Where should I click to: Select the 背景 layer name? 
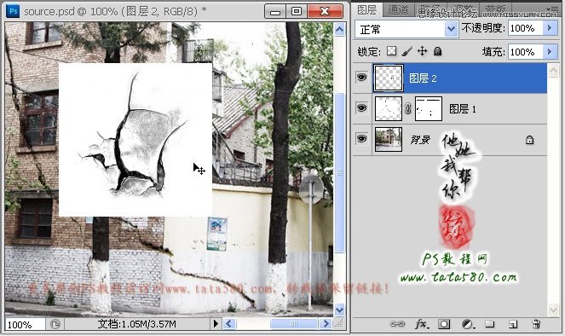420,140
